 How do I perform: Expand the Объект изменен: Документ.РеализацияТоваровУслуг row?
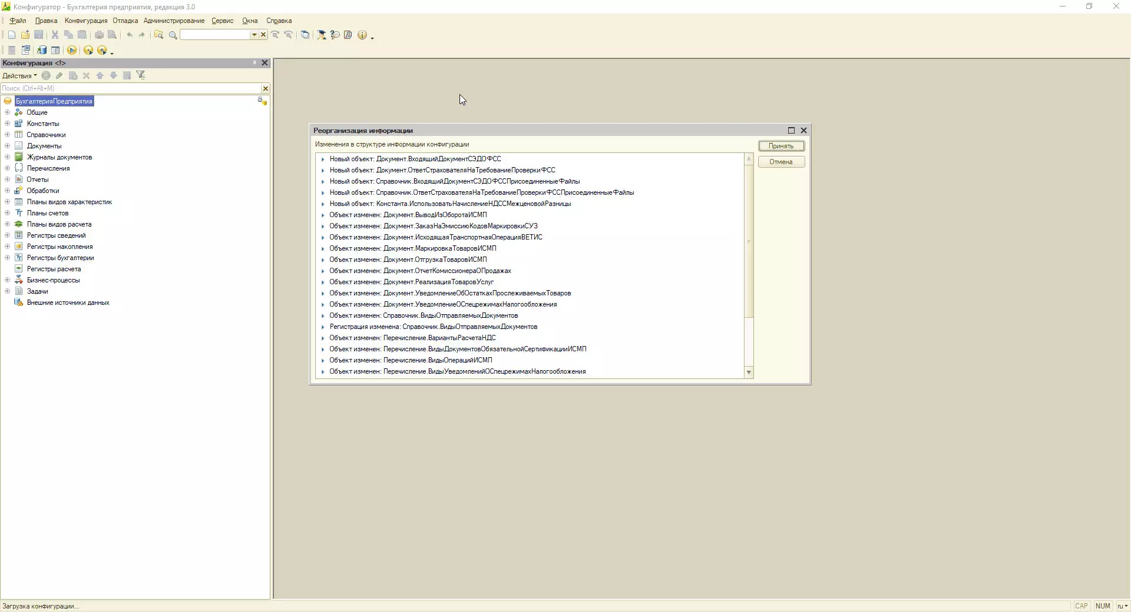pyautogui.click(x=323, y=282)
